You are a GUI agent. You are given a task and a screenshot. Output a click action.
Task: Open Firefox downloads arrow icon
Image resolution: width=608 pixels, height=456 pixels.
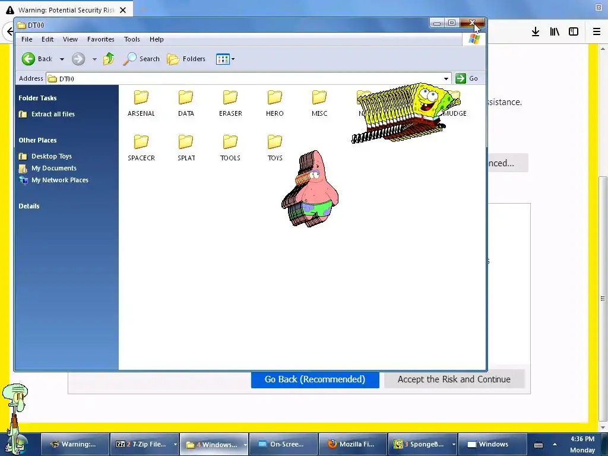pyautogui.click(x=536, y=32)
